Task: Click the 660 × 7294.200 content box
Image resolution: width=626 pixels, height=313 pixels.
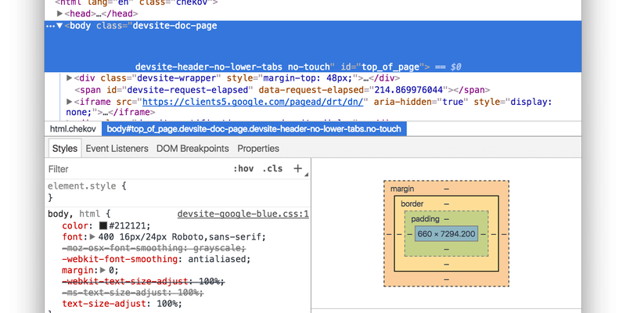Action: [x=446, y=234]
